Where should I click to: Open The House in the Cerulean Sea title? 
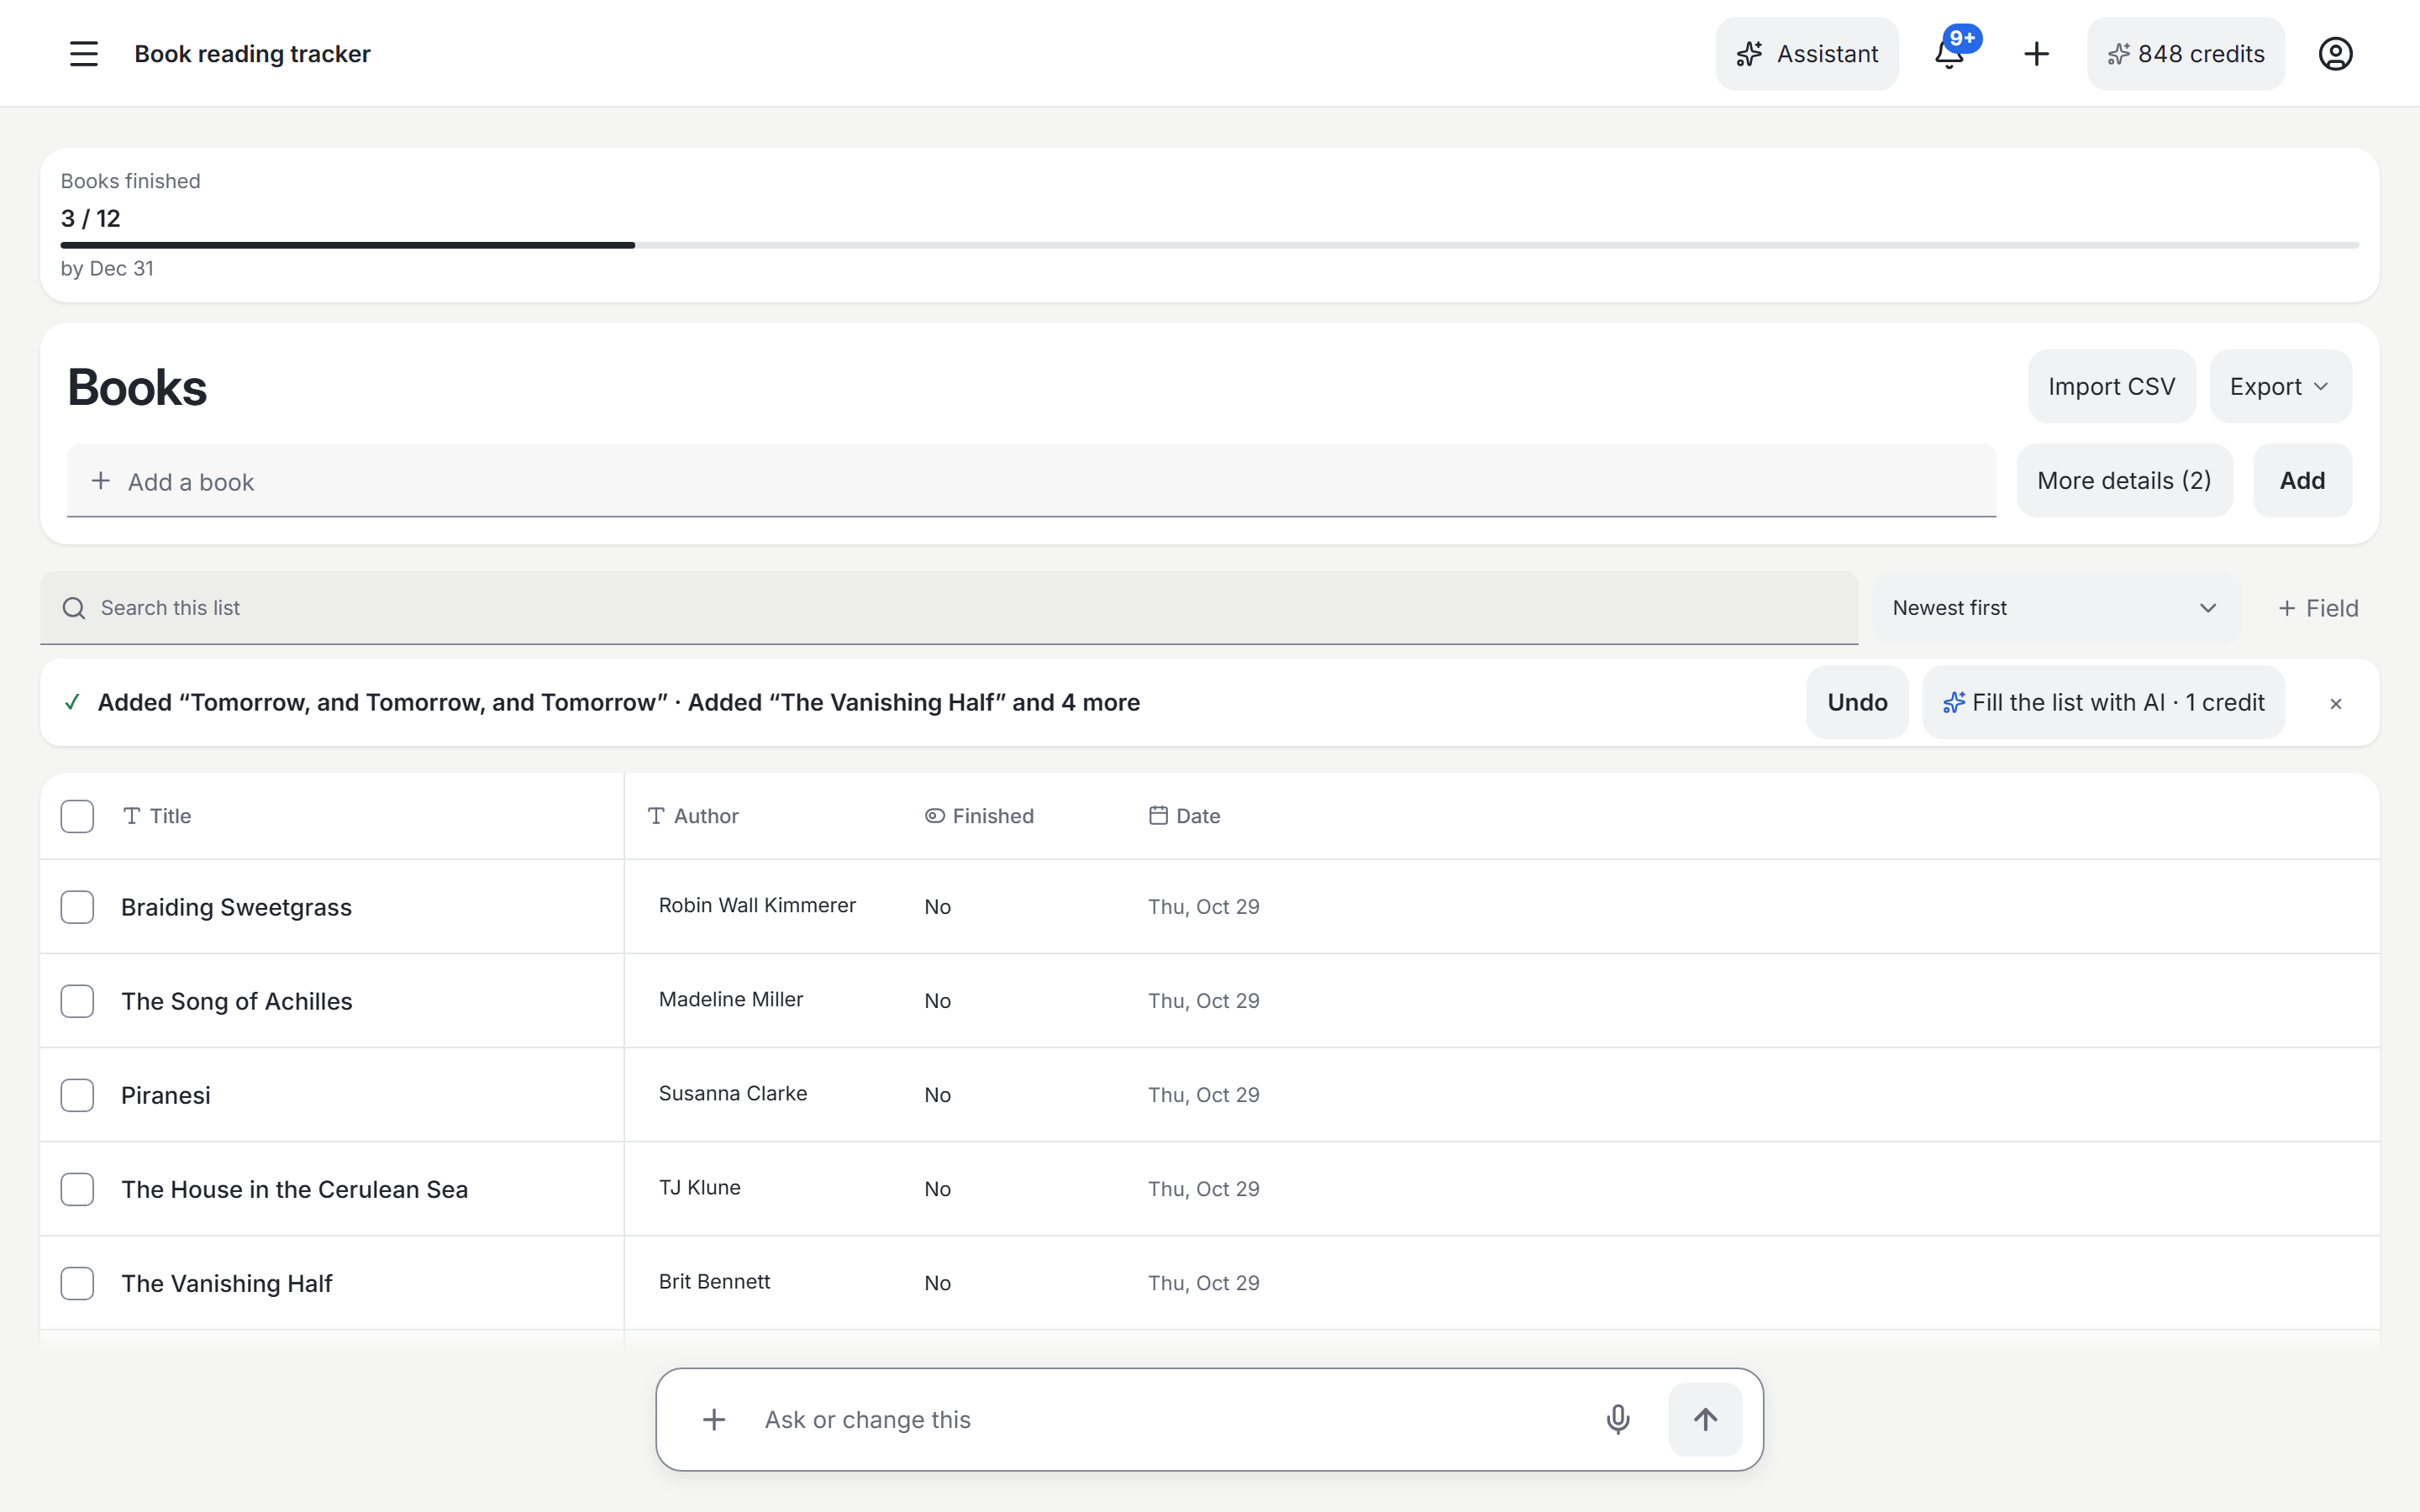[294, 1189]
